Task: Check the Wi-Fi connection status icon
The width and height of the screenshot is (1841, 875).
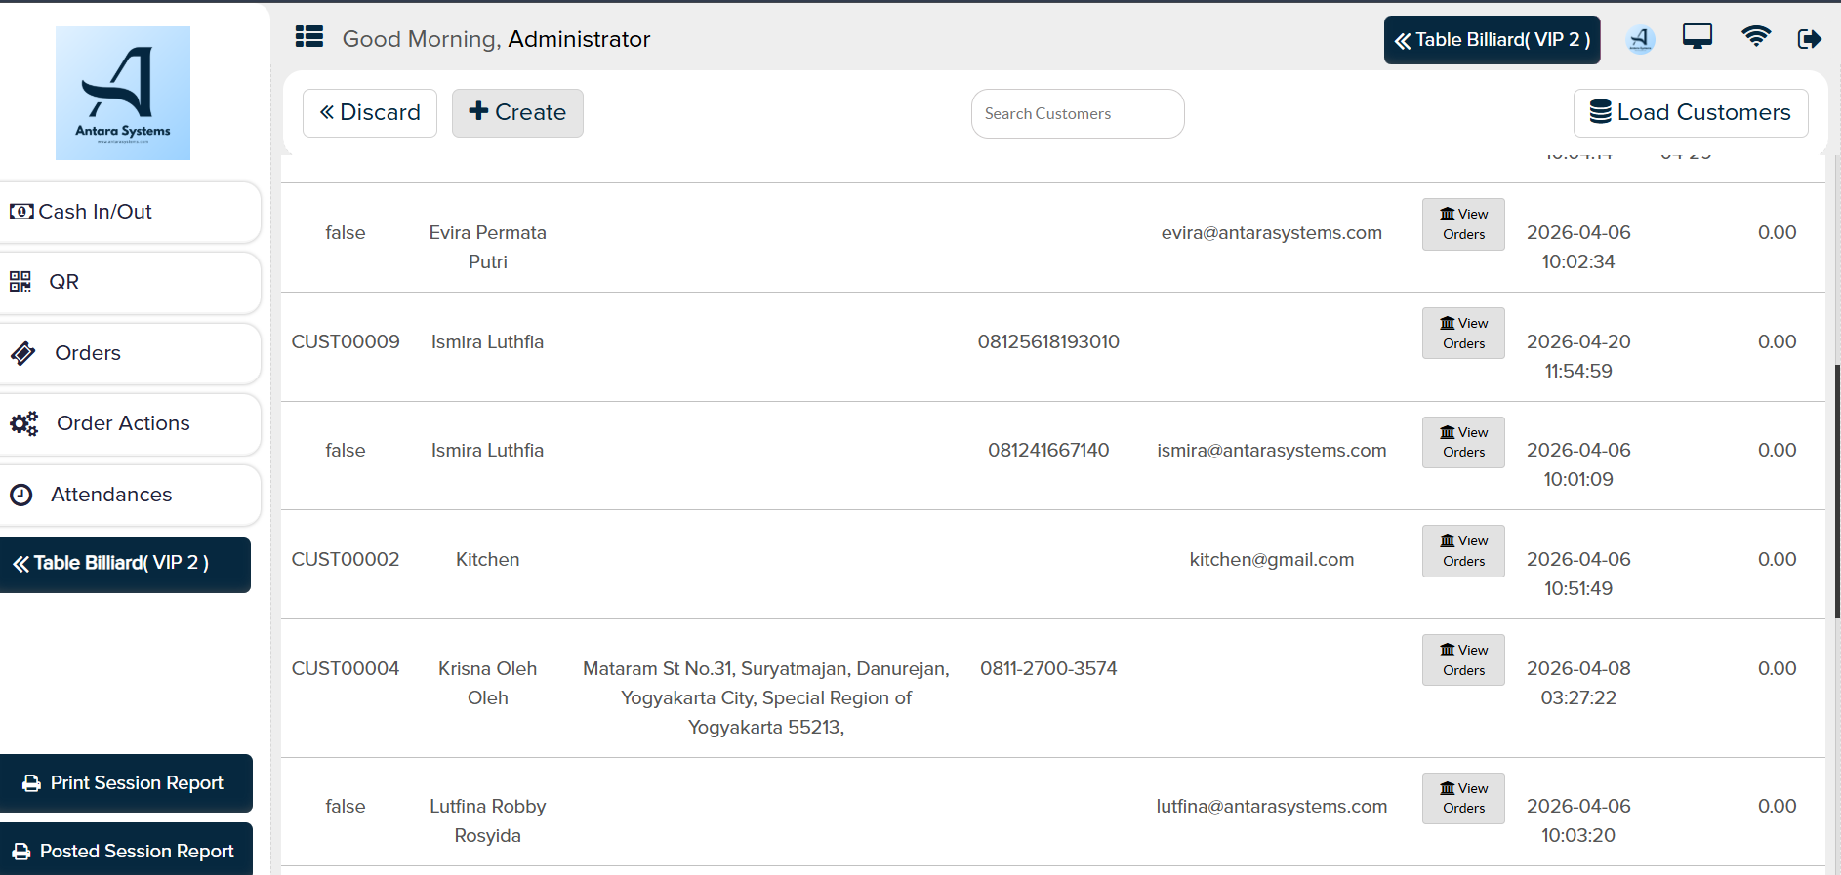Action: pyautogui.click(x=1756, y=37)
